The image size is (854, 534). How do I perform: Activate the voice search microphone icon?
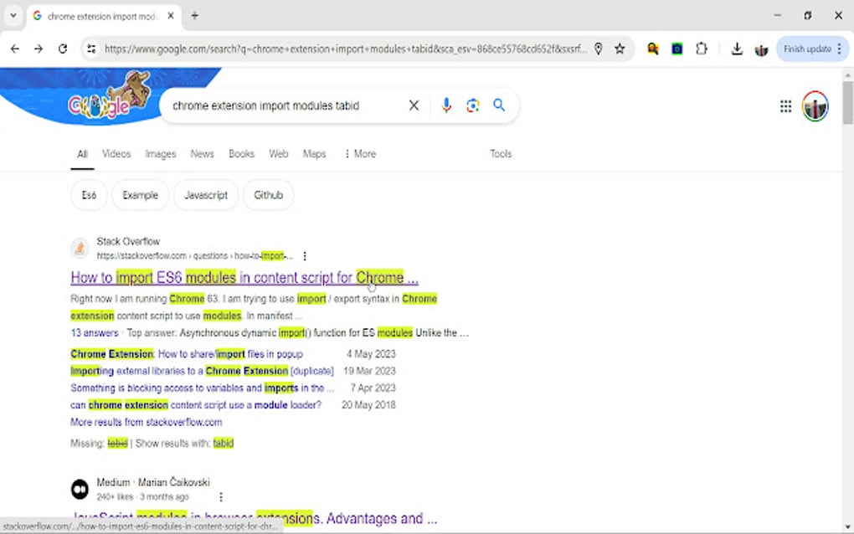click(445, 105)
